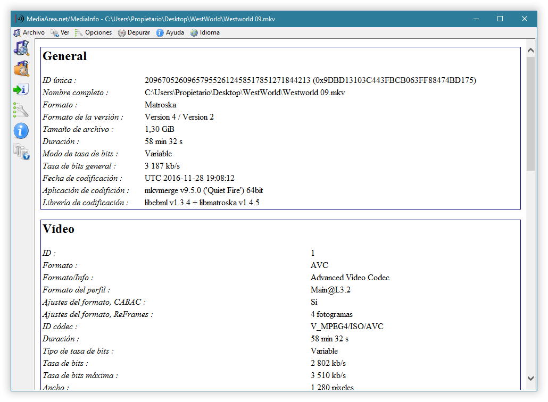Click the 'Formato del perfil' label

coord(76,290)
